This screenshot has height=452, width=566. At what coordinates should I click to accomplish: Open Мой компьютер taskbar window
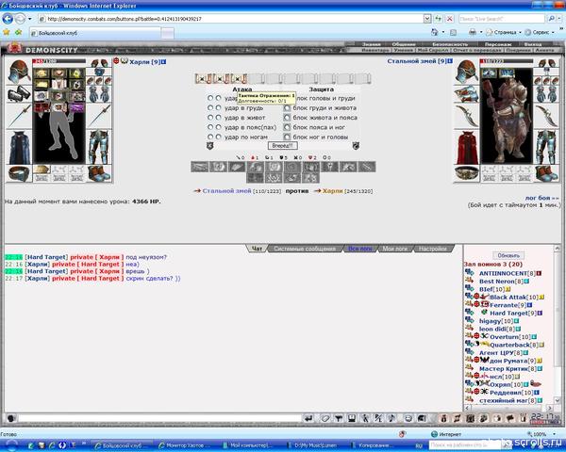(x=252, y=445)
